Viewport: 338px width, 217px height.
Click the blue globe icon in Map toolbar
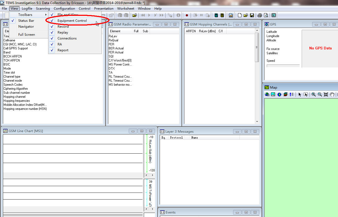point(279,94)
